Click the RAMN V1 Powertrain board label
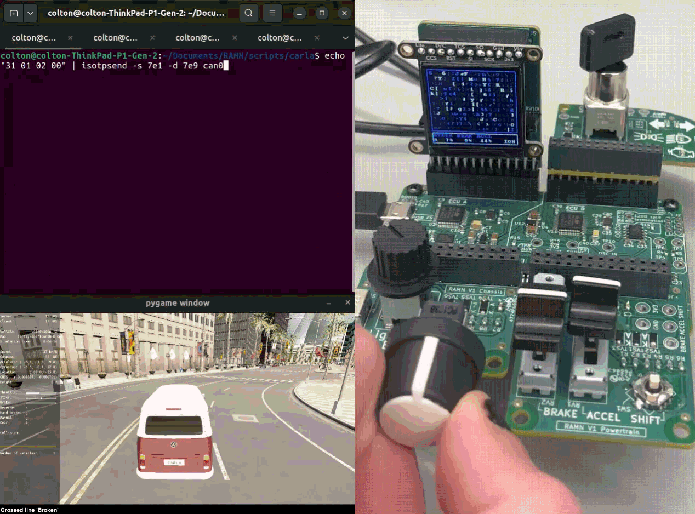This screenshot has width=695, height=514. point(601,429)
